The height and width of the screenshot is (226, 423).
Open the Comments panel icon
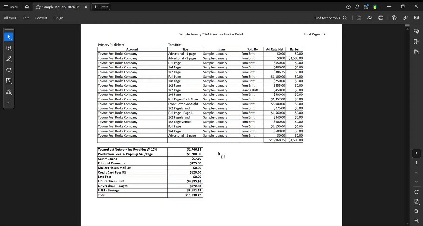[416, 31]
